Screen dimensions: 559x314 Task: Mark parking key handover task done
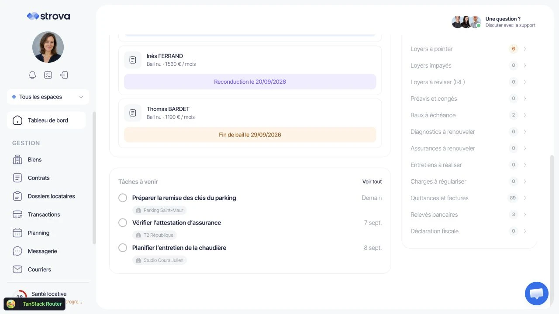[x=123, y=198]
